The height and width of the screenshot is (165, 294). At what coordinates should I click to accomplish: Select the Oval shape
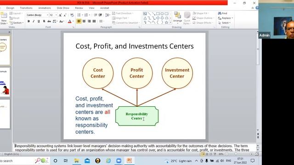(x=162, y=14)
